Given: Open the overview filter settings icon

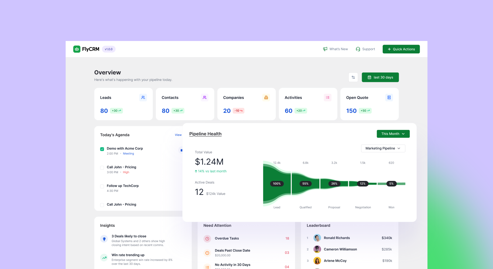Looking at the screenshot, I should pos(353,77).
